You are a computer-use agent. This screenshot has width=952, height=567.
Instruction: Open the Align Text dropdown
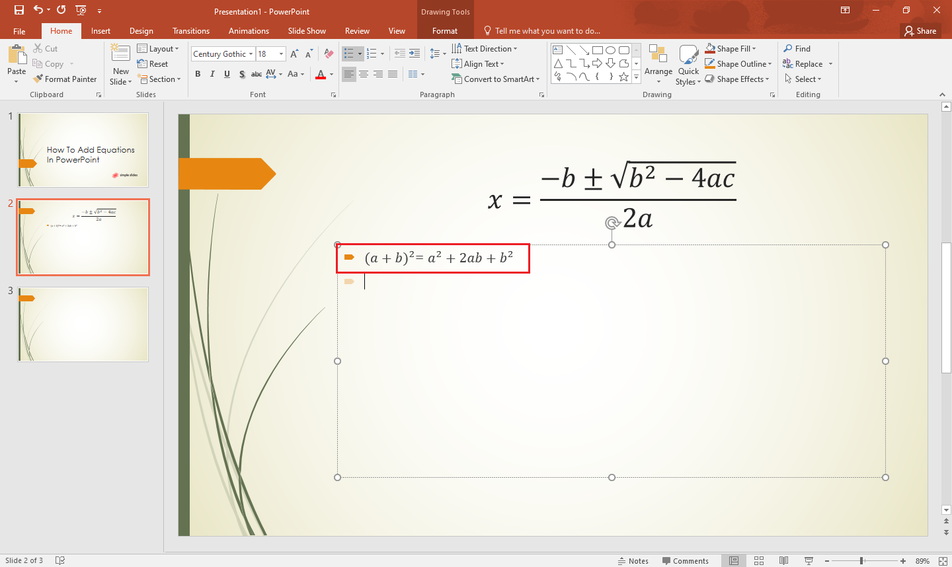478,64
